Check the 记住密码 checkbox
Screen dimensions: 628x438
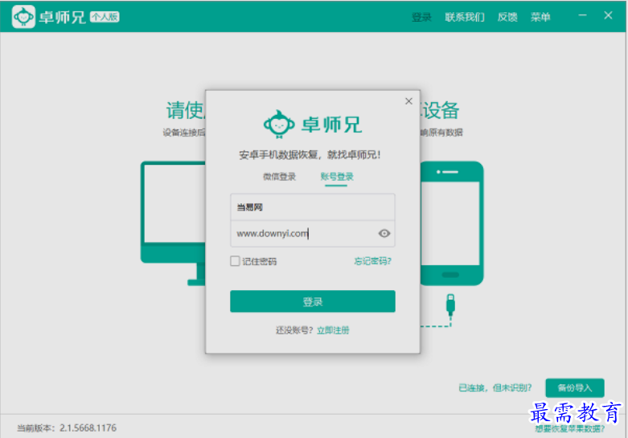tap(235, 261)
